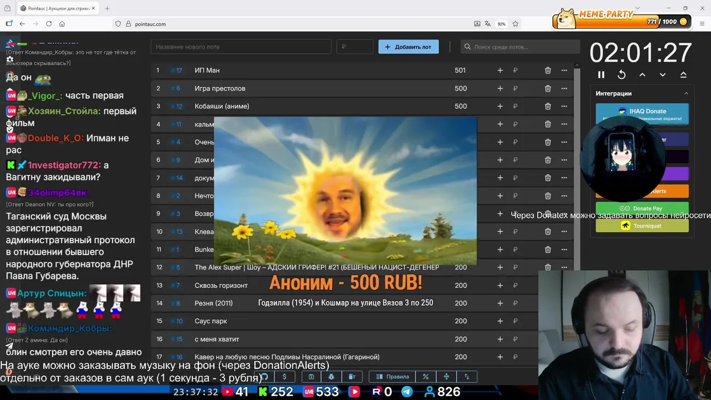Add amount to Сквозь горизонт lot
The image size is (711, 400).
[500, 286]
